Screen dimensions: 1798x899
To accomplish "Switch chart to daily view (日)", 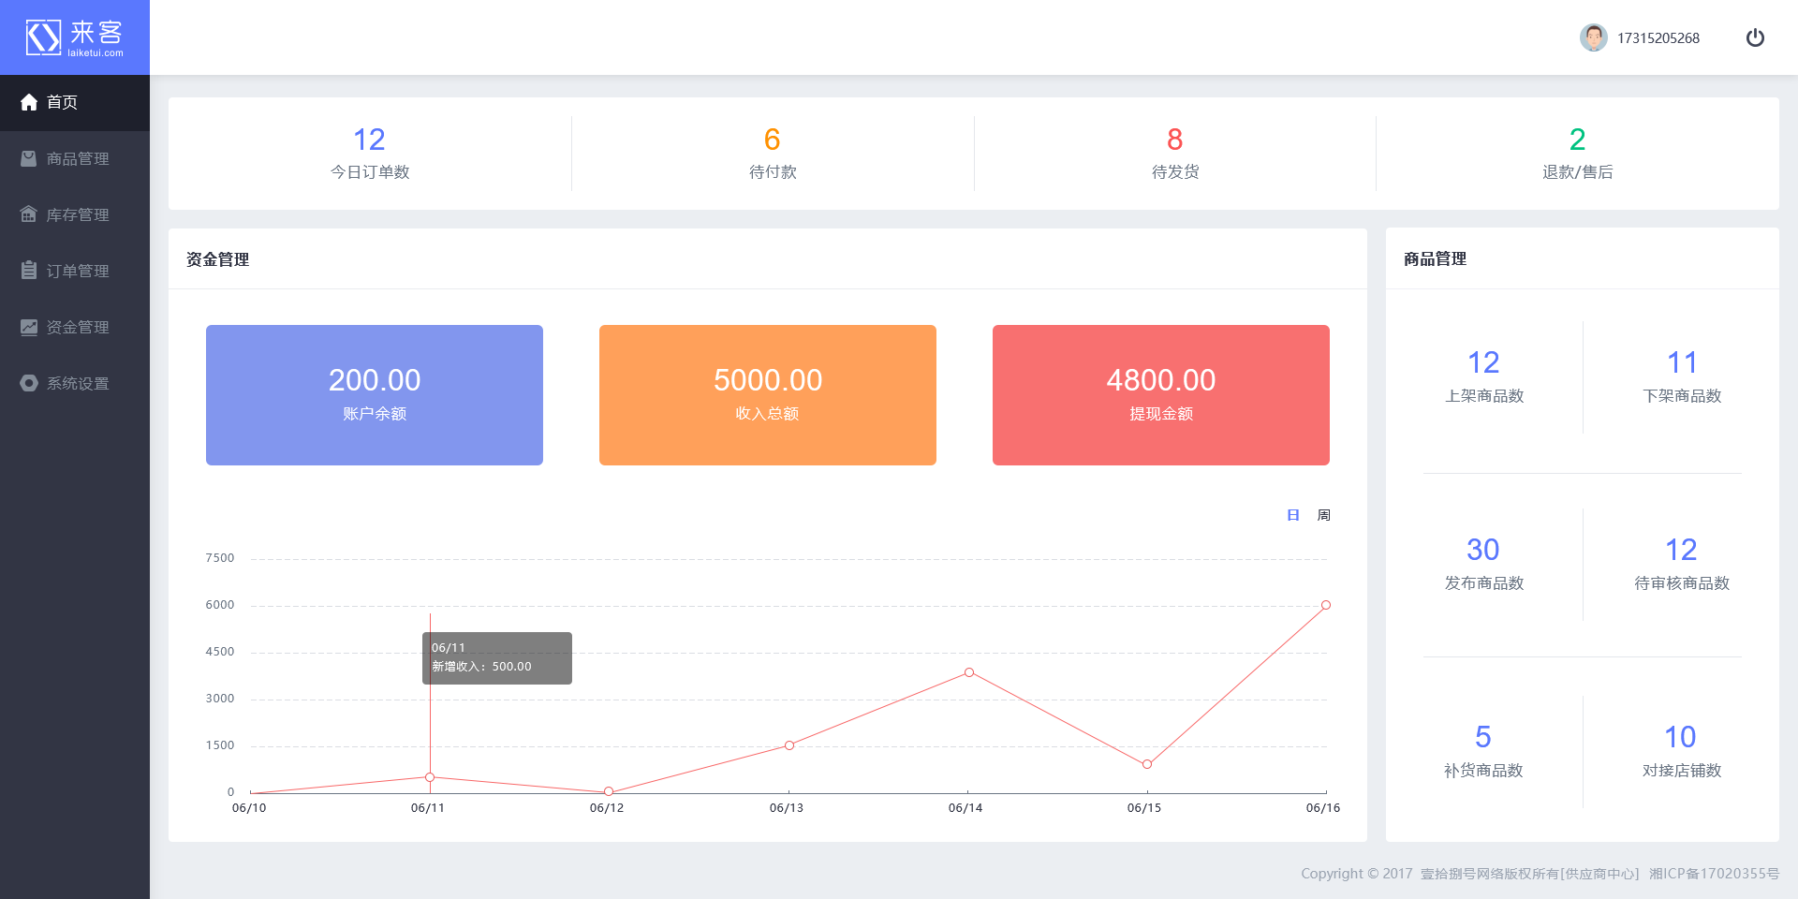I will tap(1293, 515).
